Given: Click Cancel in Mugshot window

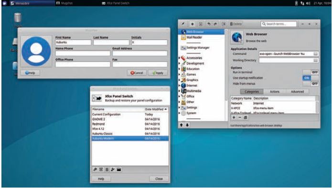Looking at the screenshot, I should coord(137,73).
